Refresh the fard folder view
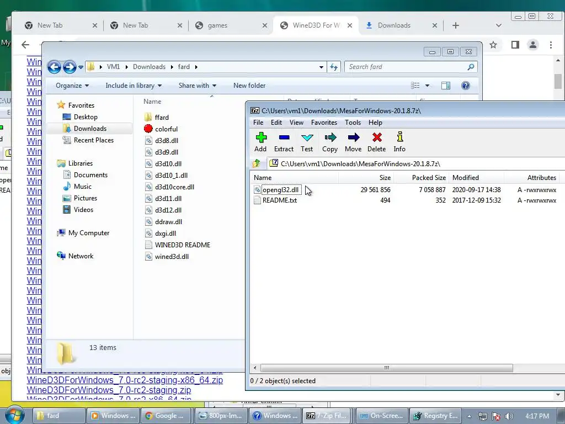The image size is (565, 424). (334, 67)
